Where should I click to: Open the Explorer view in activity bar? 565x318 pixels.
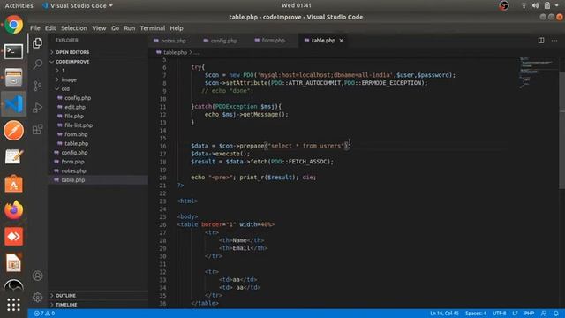tap(37, 43)
